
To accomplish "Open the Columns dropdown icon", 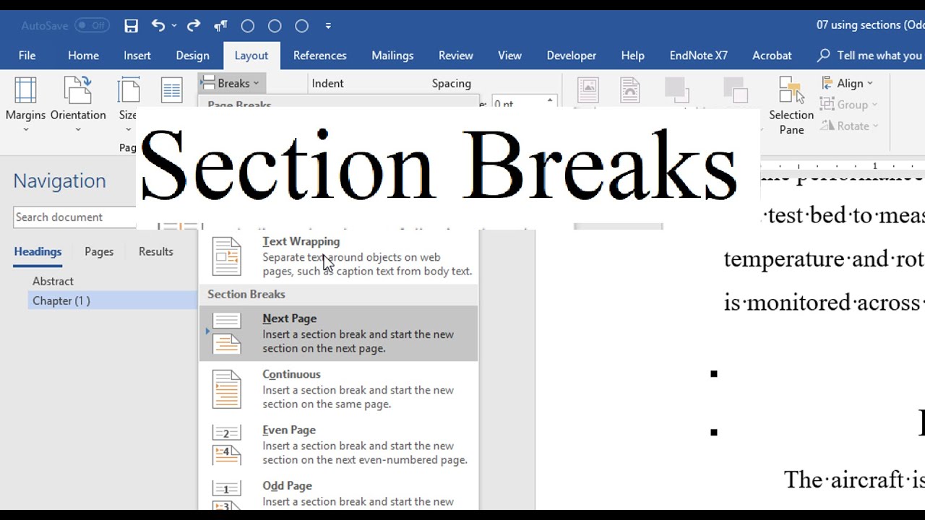I will tap(172, 92).
